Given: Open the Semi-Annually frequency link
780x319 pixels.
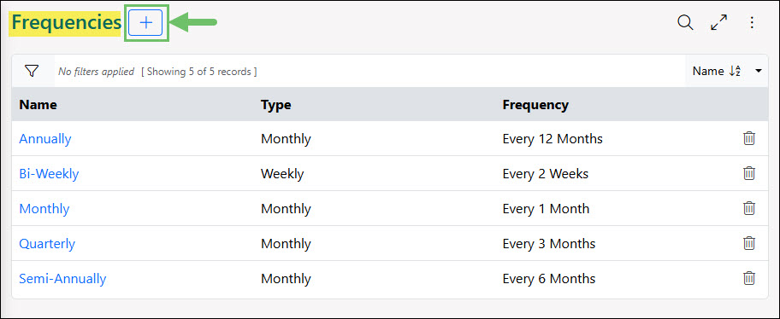Looking at the screenshot, I should [x=62, y=278].
